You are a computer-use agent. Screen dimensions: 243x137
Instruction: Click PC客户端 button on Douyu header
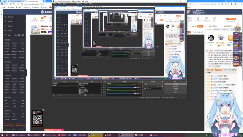point(231,19)
